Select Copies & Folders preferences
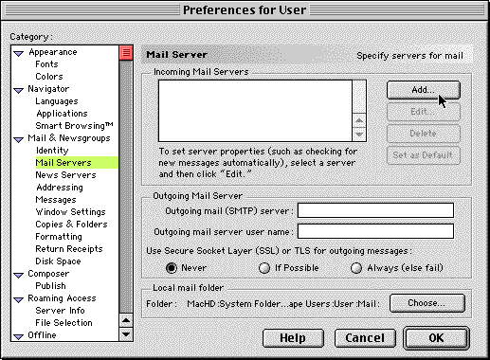 (71, 225)
